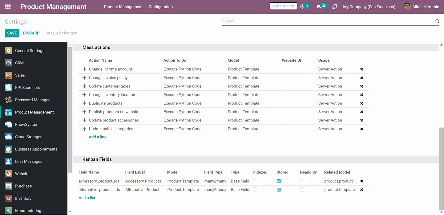The height and width of the screenshot is (215, 444).
Task: Delete Publish products on website row
Action: pyautogui.click(x=362, y=112)
